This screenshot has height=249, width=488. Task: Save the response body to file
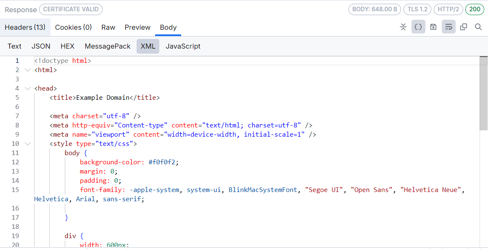(x=433, y=26)
